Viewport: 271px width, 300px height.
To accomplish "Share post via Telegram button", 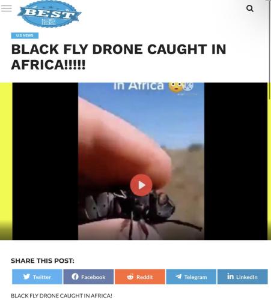I will coord(191,277).
